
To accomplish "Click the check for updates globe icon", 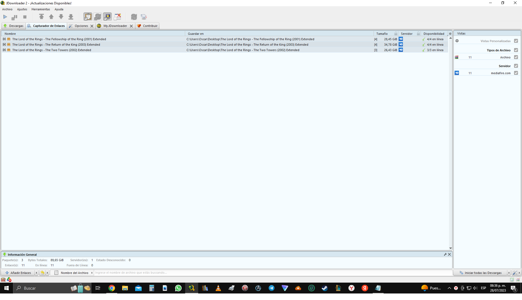I will [144, 17].
